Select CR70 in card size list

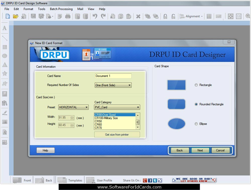pyautogui.click(x=115, y=128)
